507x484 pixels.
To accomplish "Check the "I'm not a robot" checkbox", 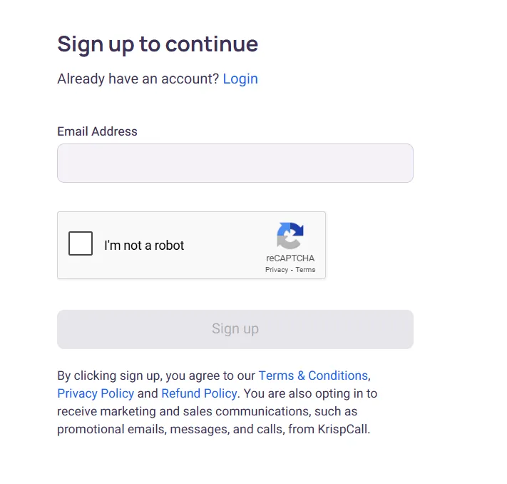I will (x=81, y=243).
